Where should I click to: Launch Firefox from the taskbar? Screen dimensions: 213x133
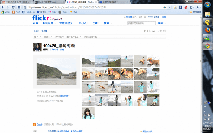pyautogui.click(x=207, y=30)
